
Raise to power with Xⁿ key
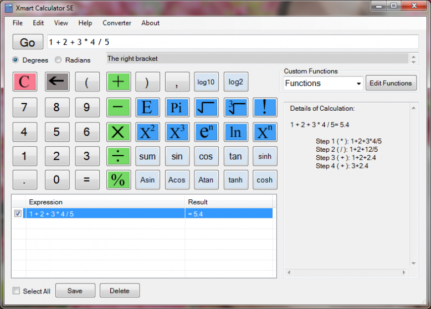click(x=265, y=132)
